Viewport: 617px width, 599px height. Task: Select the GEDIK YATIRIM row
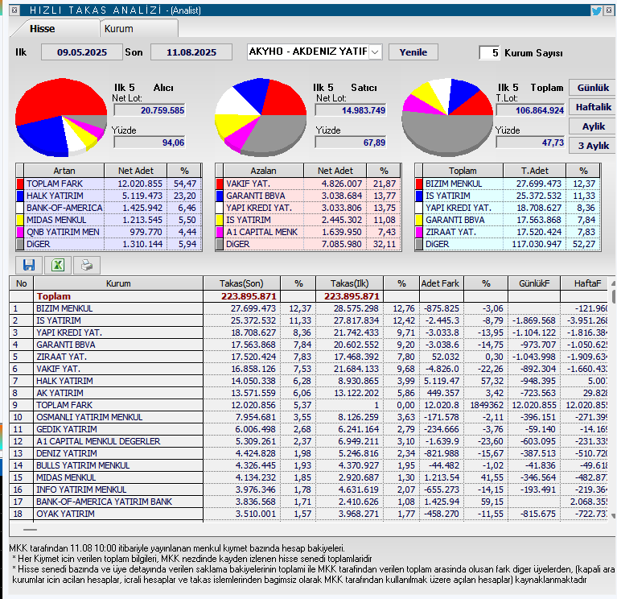(309, 429)
